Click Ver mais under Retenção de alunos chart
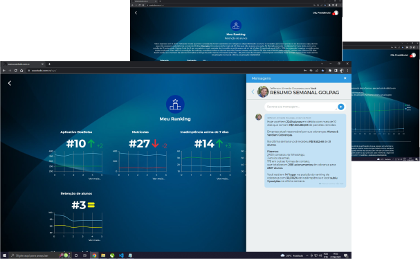This screenshot has width=420, height=259. 95,240
